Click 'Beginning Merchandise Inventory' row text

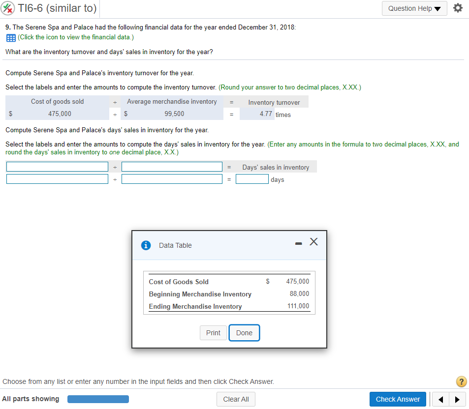coord(200,294)
